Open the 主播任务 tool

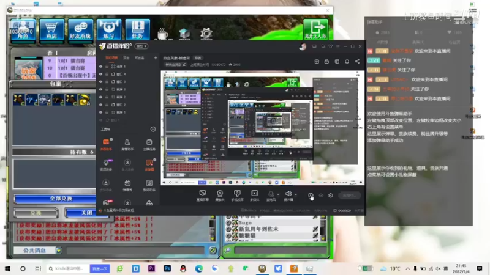149,145
